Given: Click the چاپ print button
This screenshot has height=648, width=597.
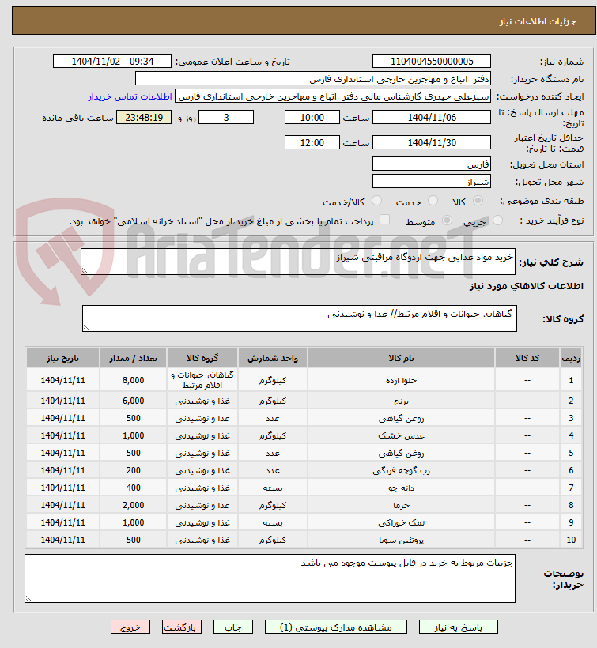Looking at the screenshot, I should point(232,627).
